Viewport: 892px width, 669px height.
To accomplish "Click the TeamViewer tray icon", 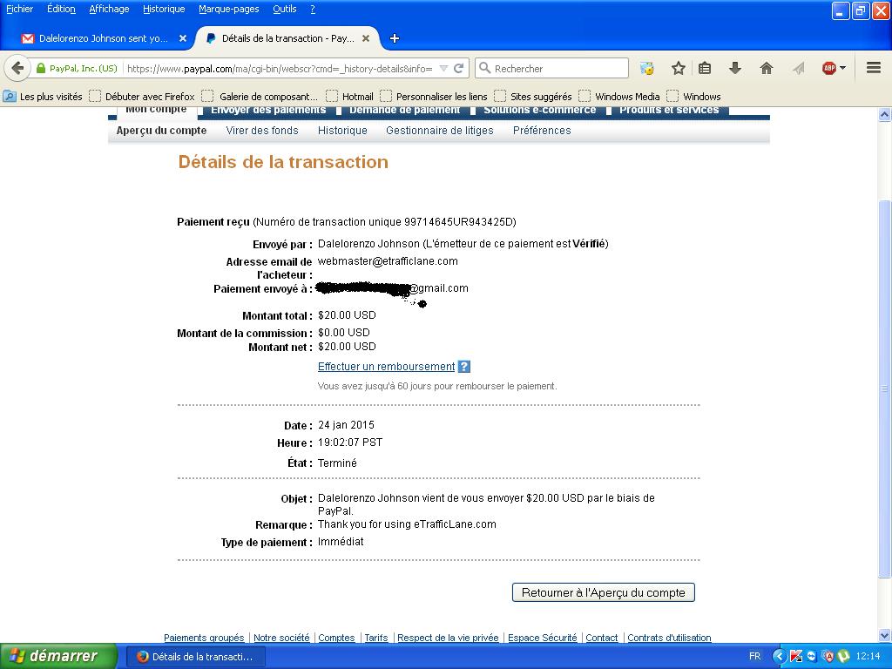I will click(x=812, y=656).
